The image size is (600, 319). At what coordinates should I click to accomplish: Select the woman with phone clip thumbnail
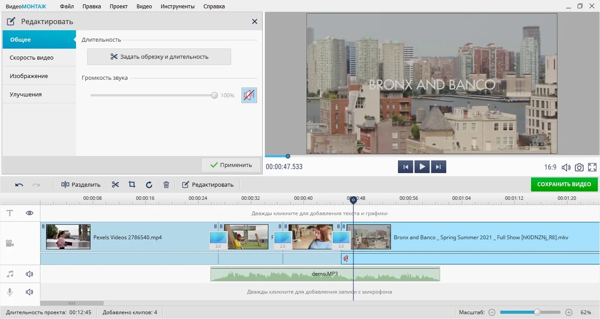point(311,237)
